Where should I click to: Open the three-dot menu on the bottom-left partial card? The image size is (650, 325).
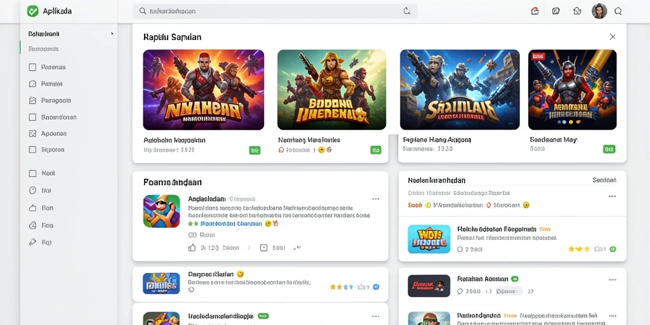[376, 316]
